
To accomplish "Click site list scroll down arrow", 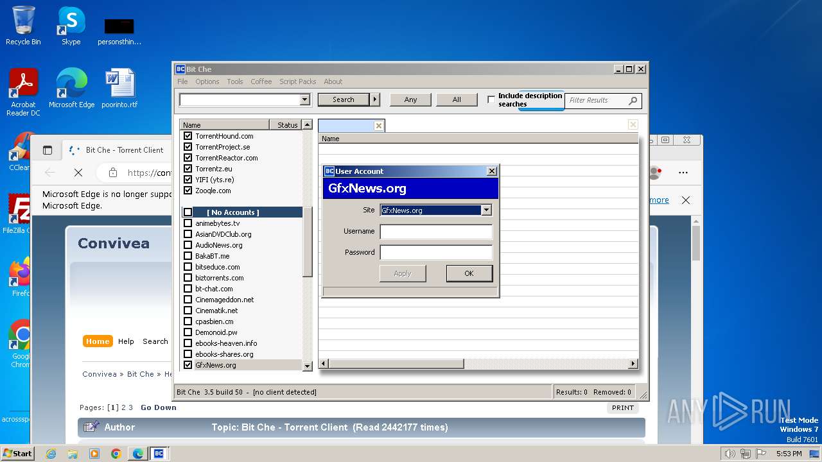I will click(307, 366).
